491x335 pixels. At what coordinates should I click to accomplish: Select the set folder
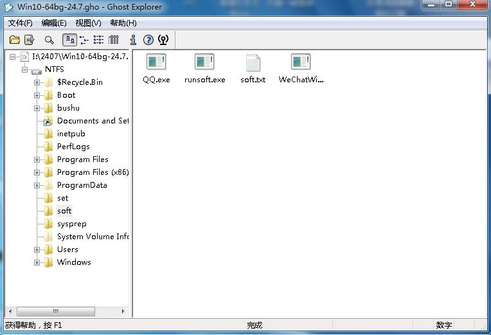point(62,198)
